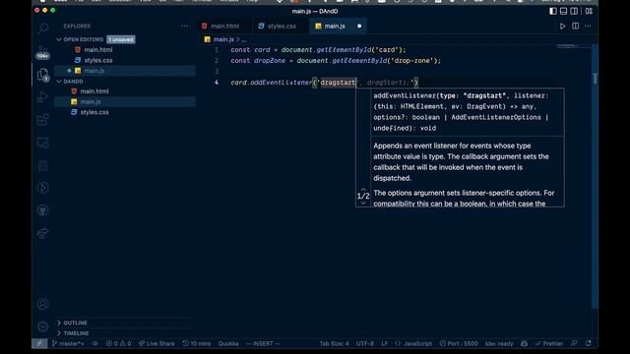This screenshot has height=354, width=630.
Task: Select main.js under Open Editors
Action: click(94, 71)
